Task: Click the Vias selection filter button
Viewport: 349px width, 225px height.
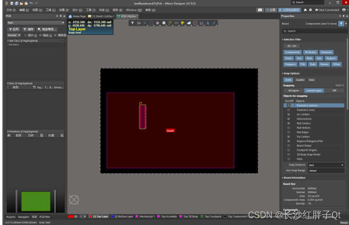Action: click(319, 58)
